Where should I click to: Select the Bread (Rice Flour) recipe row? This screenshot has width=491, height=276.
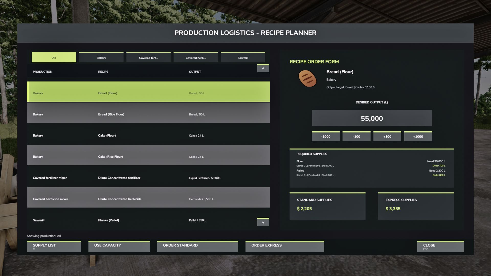[x=149, y=113]
